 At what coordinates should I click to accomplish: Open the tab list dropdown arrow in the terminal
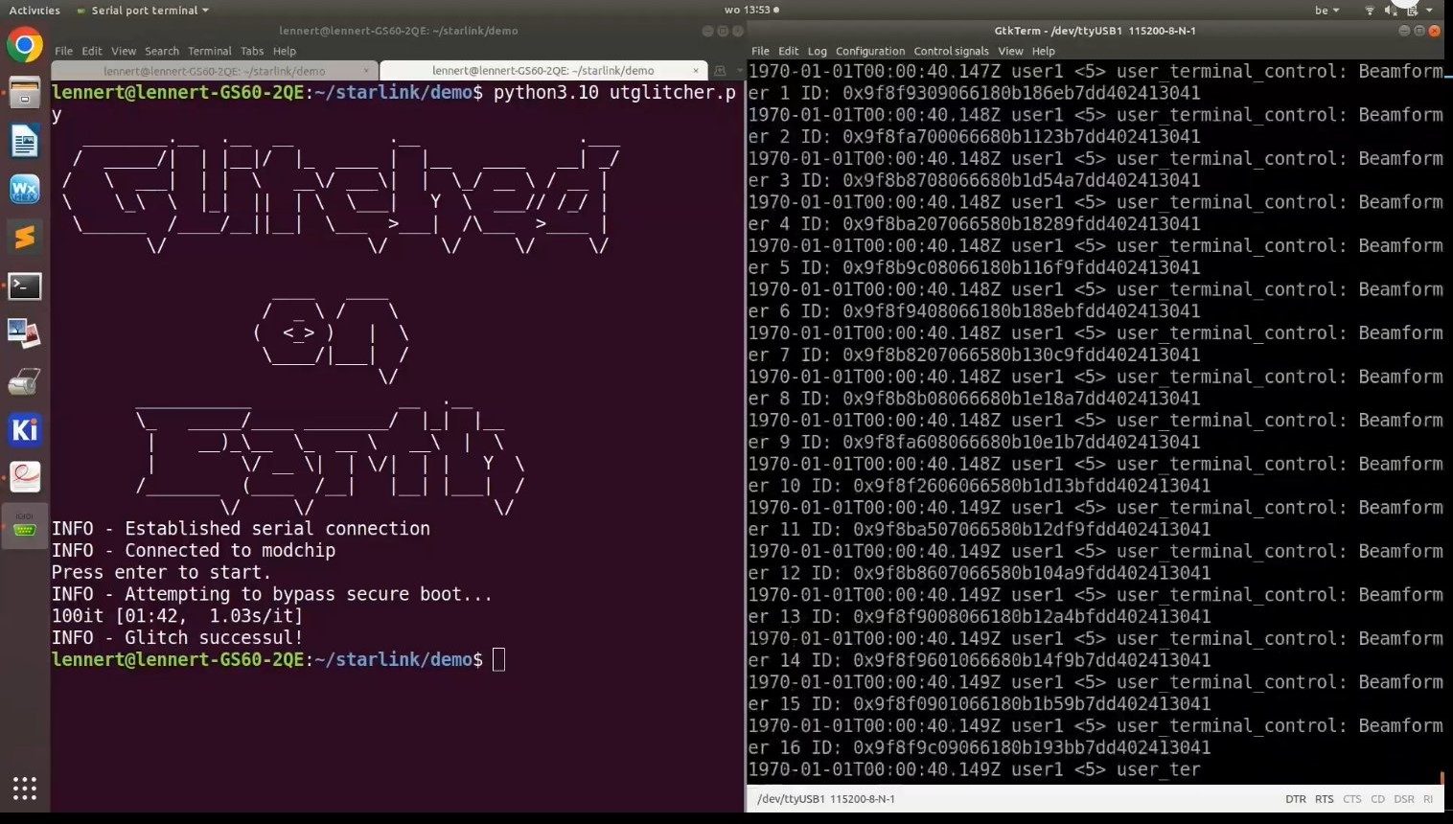739,71
